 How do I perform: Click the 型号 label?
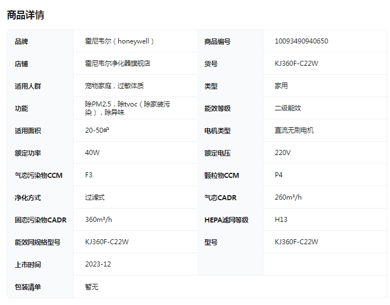click(x=211, y=243)
